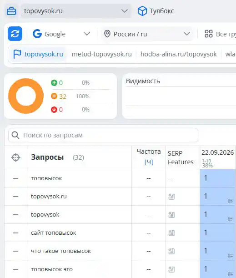The width and height of the screenshot is (236, 278).
Task: Click position 1 cell for сайт топовысок
Action: (217, 233)
